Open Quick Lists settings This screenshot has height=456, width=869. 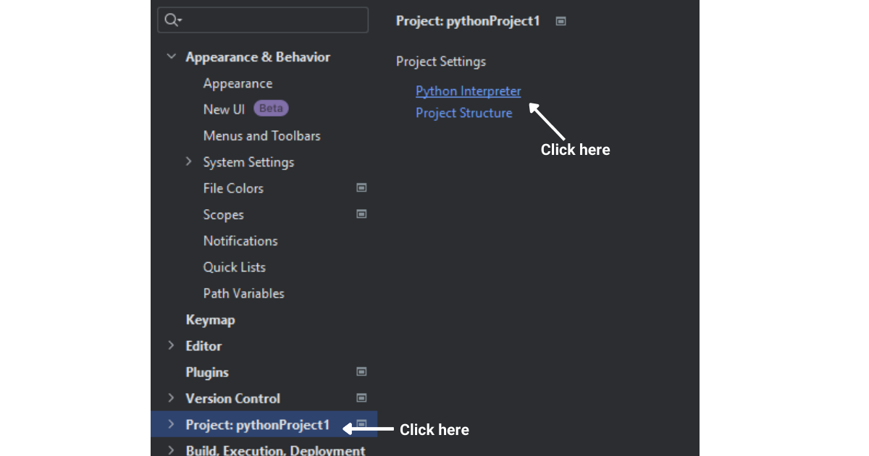tap(234, 267)
